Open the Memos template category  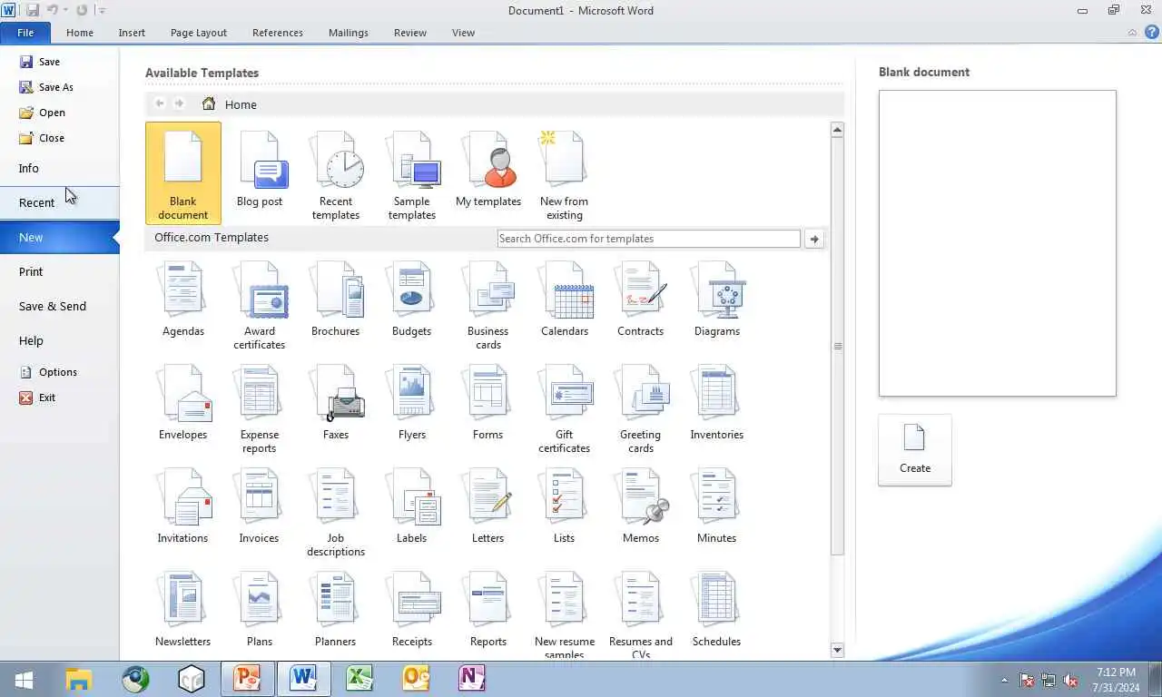(641, 506)
